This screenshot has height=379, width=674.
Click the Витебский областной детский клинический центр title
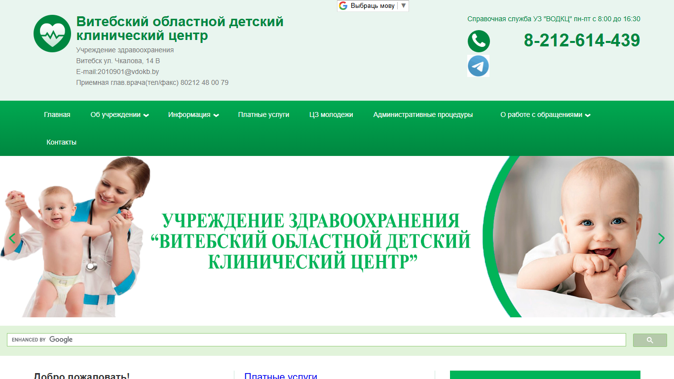[180, 29]
